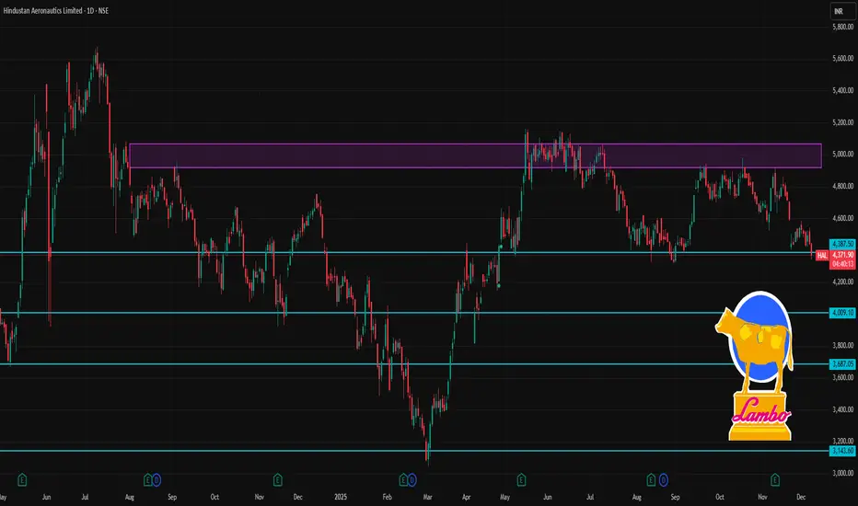Open the INR currency selector
Viewport: 858px width, 506px height.
coord(842,11)
